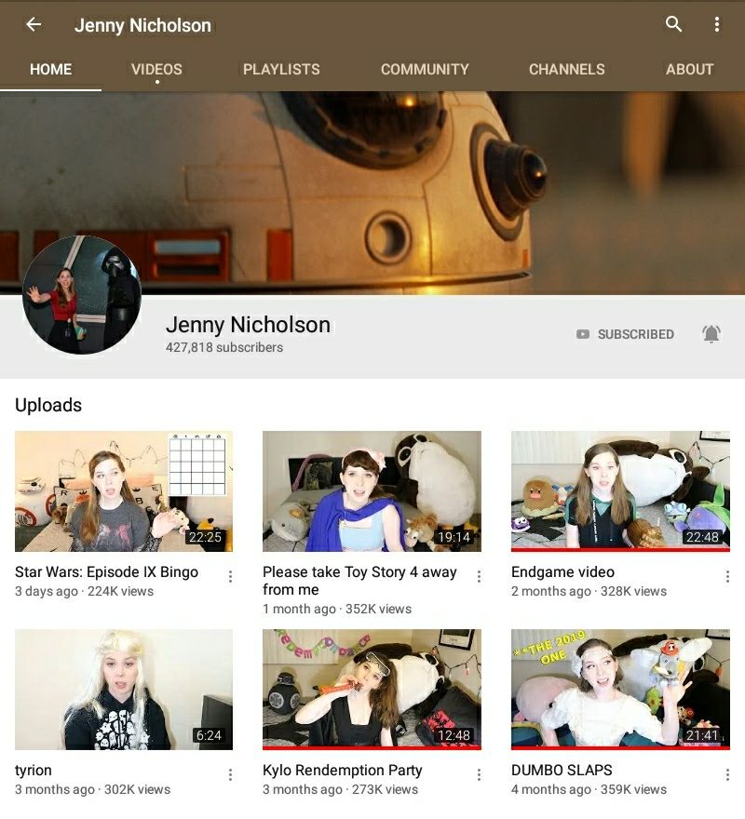Image resolution: width=745 pixels, height=819 pixels.
Task: Open options menu for DUMBO SLAPS
Action: [x=727, y=775]
